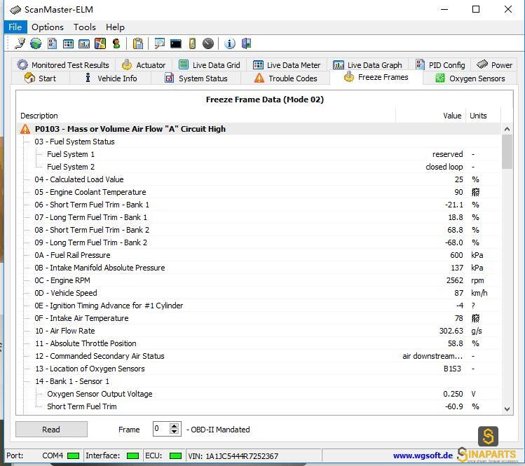The width and height of the screenshot is (525, 466).
Task: Open the Tools menu
Action: (85, 27)
